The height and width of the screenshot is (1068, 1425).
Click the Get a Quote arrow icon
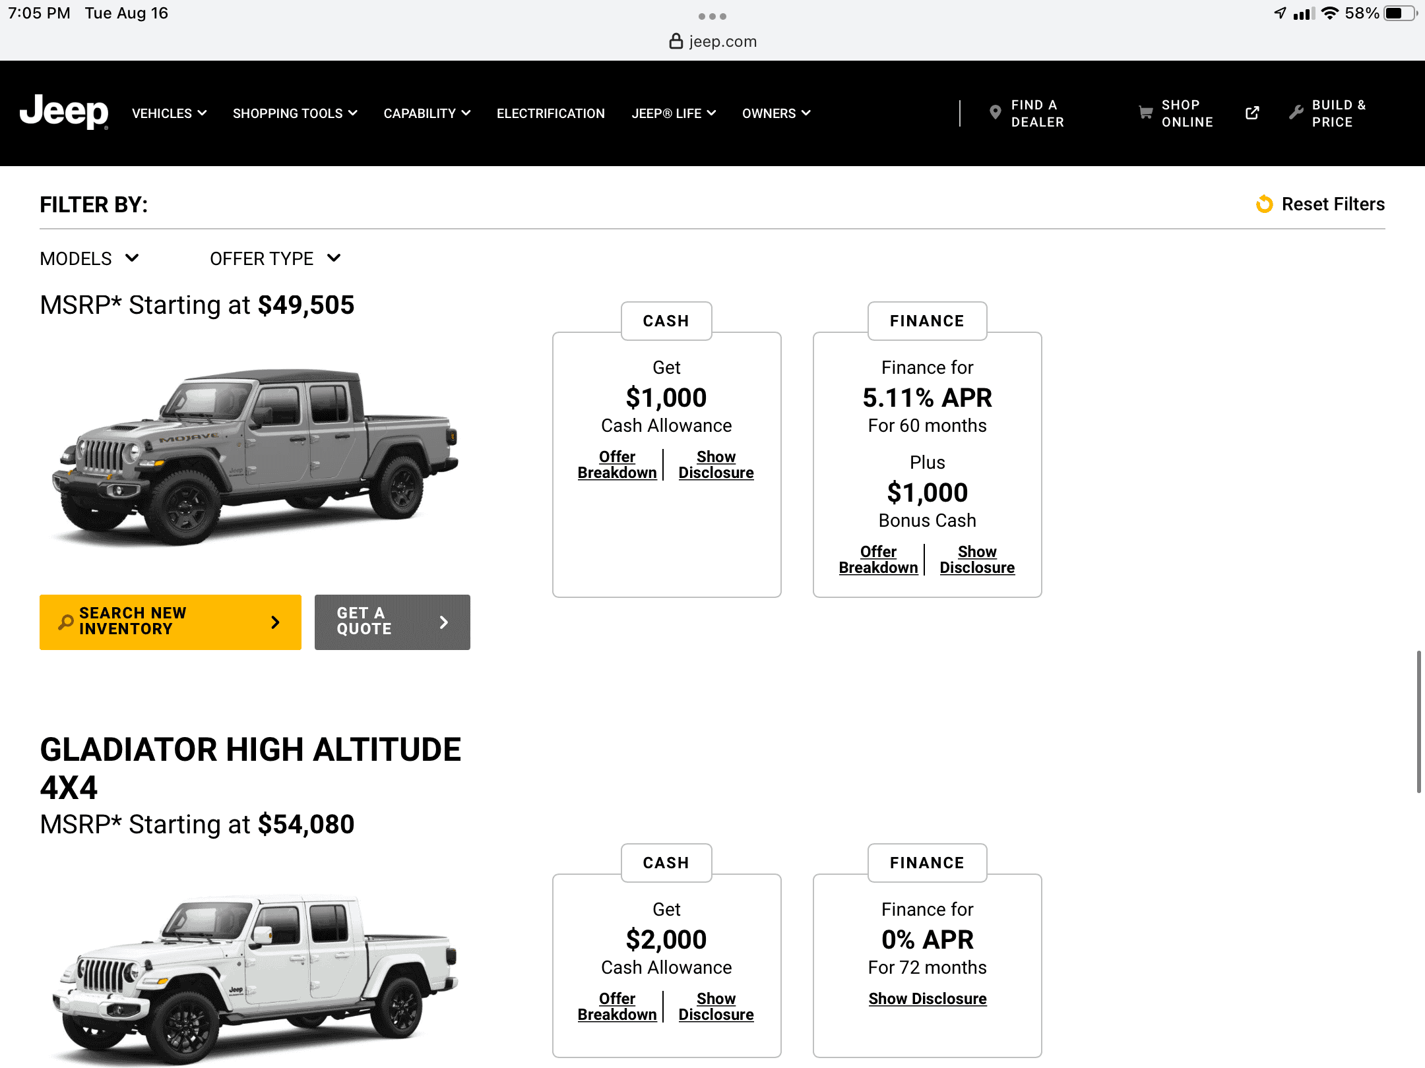(444, 622)
